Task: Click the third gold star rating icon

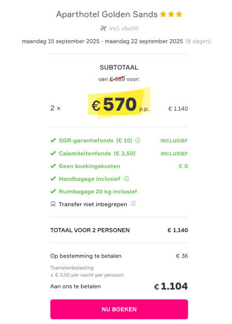Action: pyautogui.click(x=179, y=14)
